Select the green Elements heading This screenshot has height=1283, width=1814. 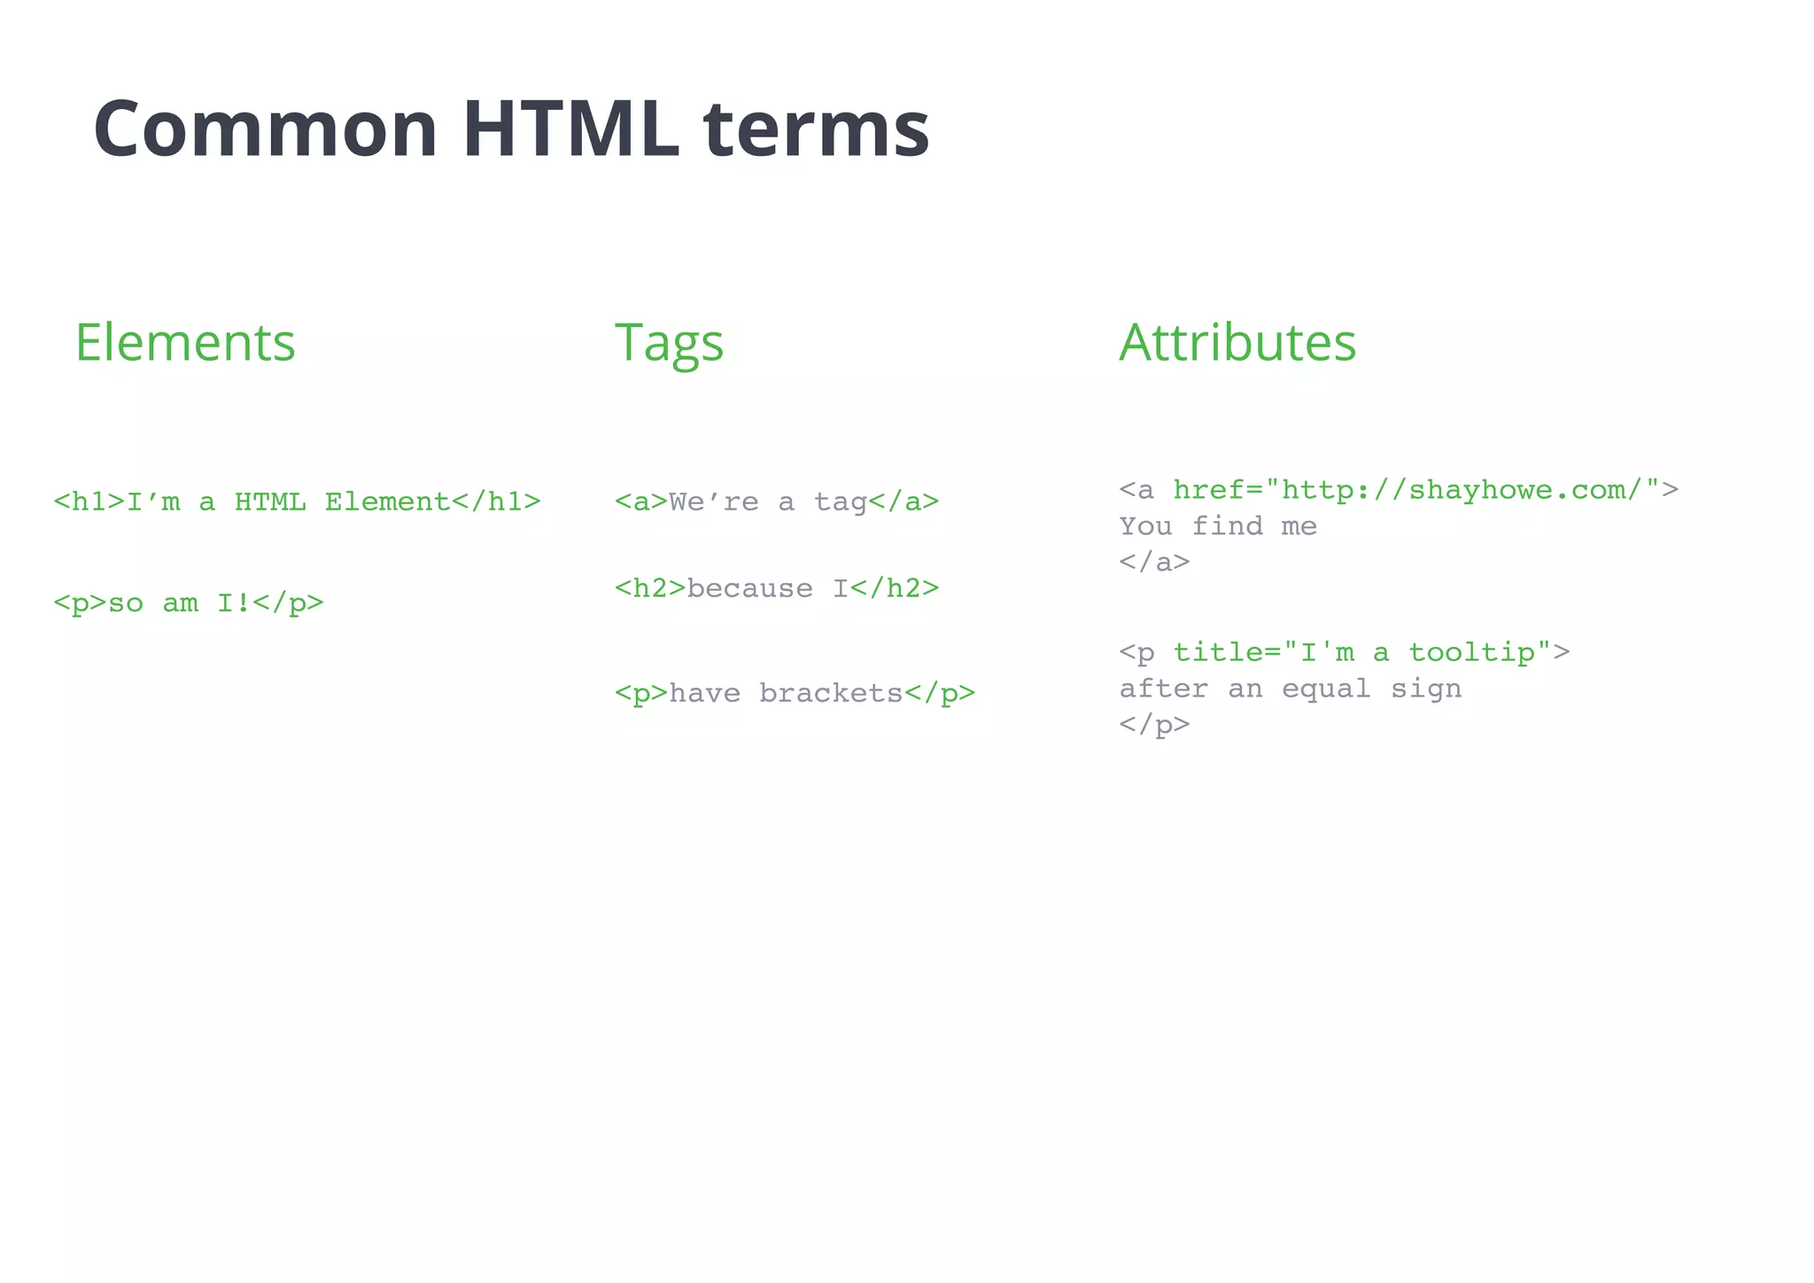click(x=185, y=343)
